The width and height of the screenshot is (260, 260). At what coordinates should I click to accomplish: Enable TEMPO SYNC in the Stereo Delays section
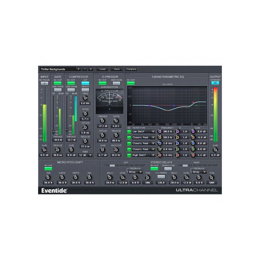point(168,168)
